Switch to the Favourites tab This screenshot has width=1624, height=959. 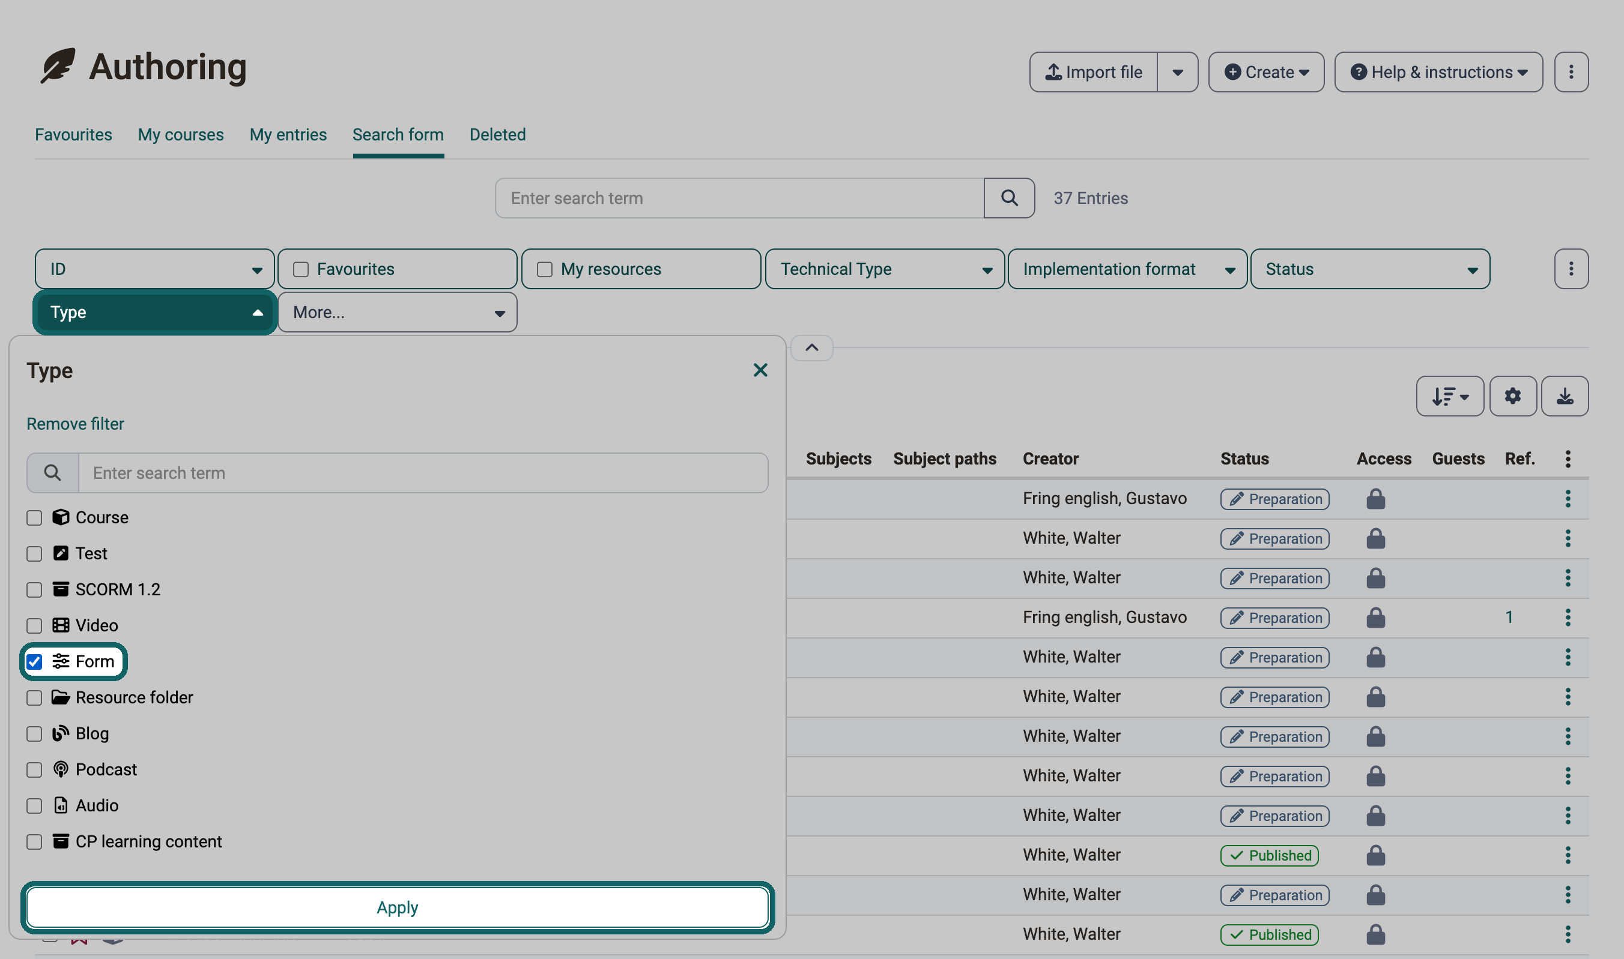(73, 134)
